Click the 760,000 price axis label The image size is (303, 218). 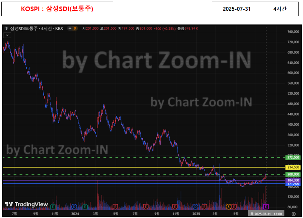pyautogui.click(x=293, y=32)
